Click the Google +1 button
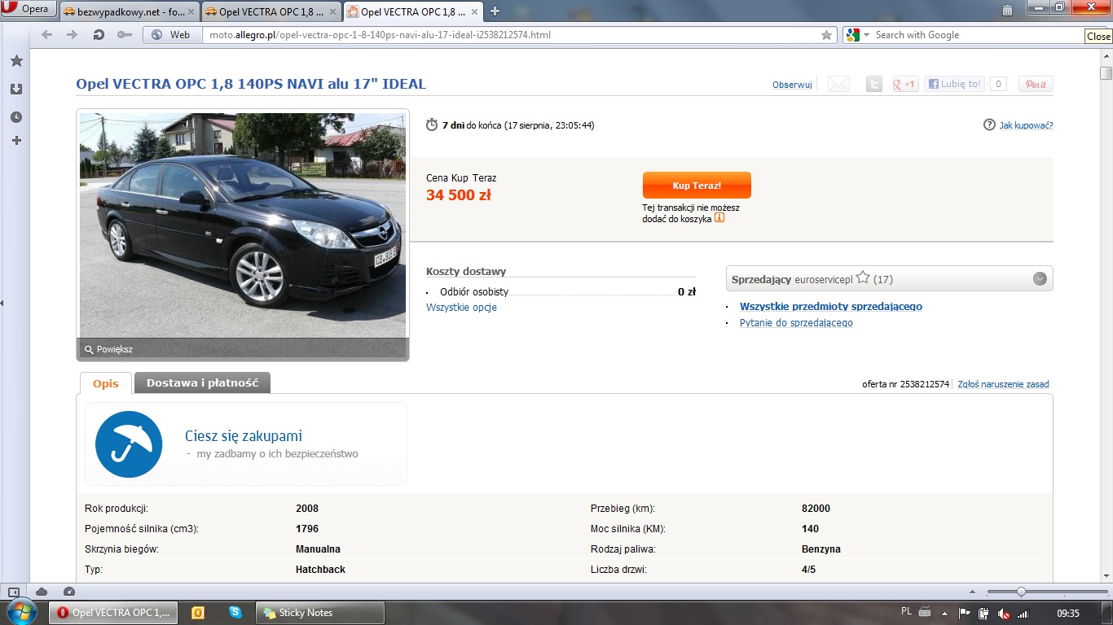 point(905,84)
